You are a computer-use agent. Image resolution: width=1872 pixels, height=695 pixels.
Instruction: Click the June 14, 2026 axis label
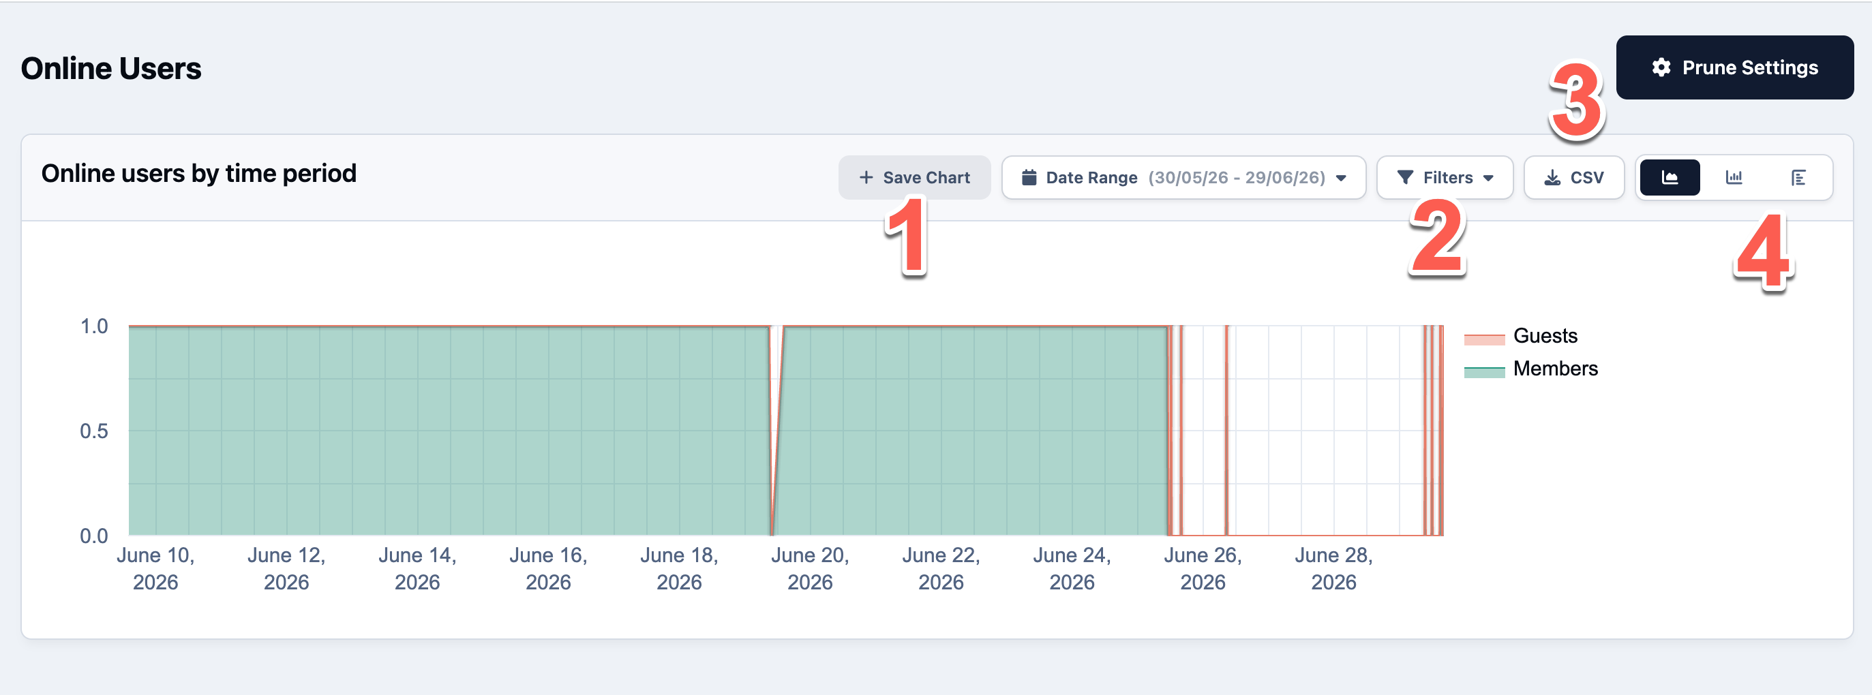tap(417, 568)
